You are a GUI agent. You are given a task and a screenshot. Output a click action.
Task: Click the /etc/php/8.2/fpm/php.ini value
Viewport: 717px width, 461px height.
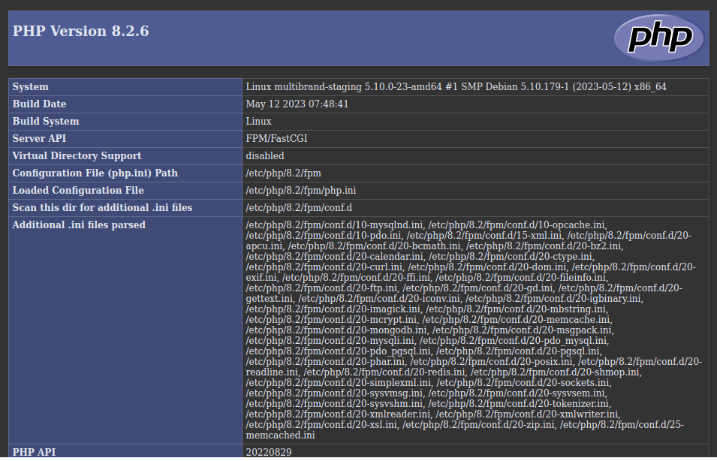(x=301, y=190)
